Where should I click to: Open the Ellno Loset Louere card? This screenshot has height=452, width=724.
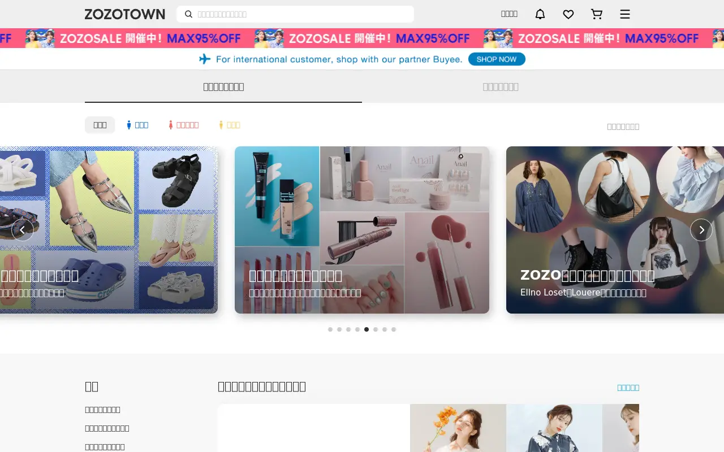point(615,230)
